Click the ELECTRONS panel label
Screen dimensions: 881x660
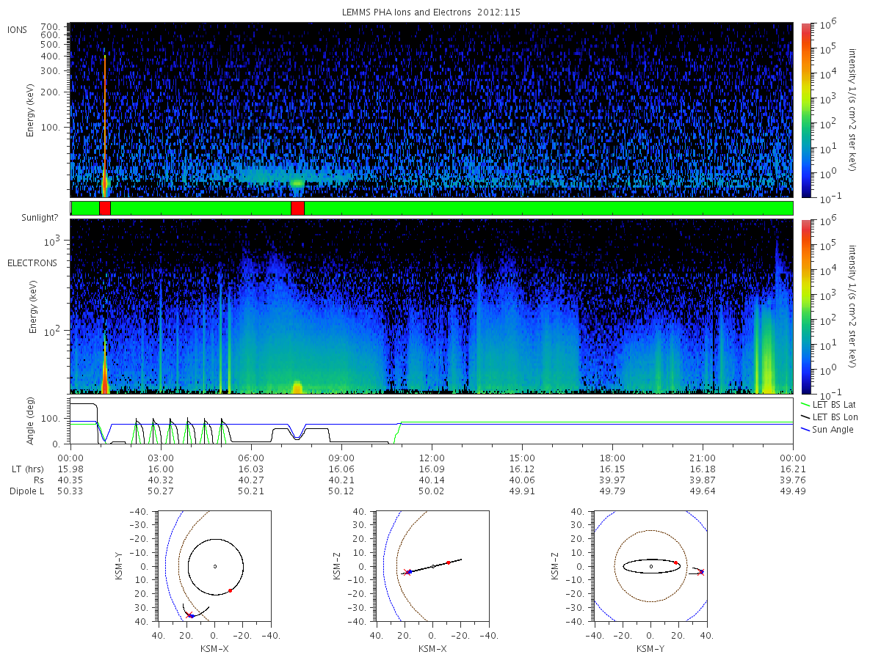(x=32, y=263)
